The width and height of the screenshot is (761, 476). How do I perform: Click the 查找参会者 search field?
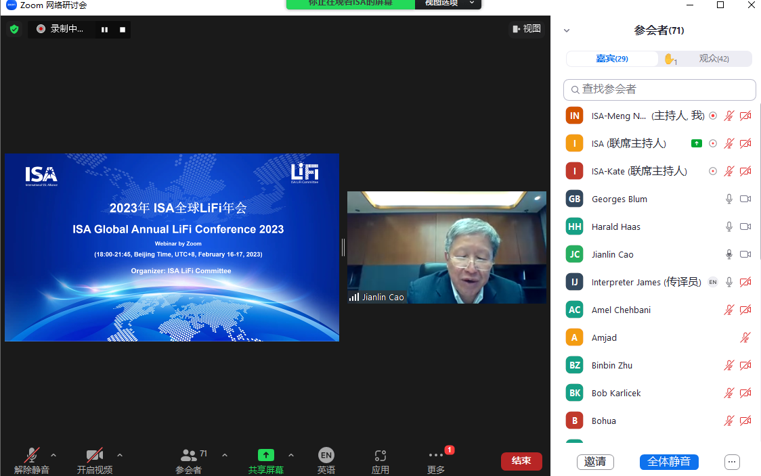(659, 89)
